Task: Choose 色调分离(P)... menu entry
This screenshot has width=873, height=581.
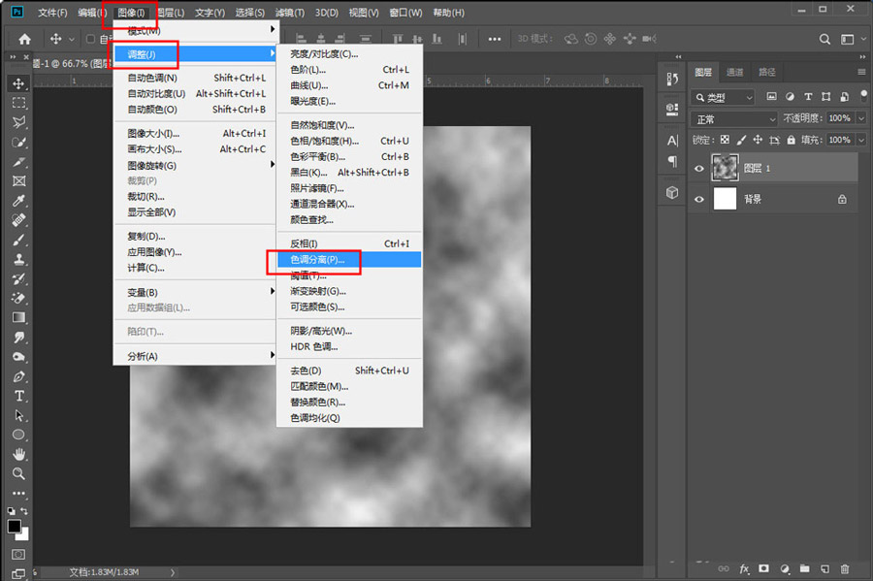Action: [349, 259]
